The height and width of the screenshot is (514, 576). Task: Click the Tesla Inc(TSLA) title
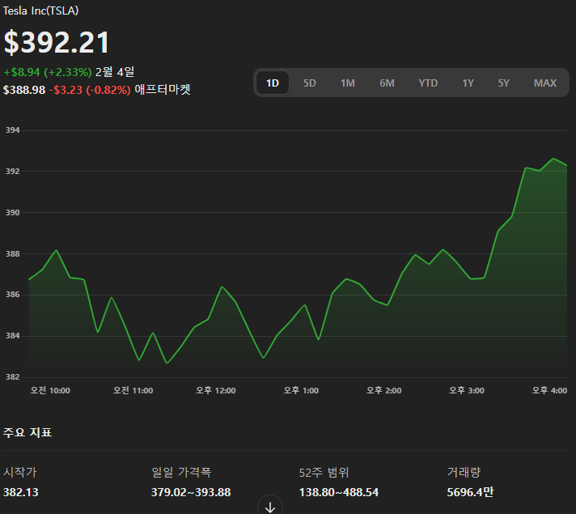click(40, 11)
